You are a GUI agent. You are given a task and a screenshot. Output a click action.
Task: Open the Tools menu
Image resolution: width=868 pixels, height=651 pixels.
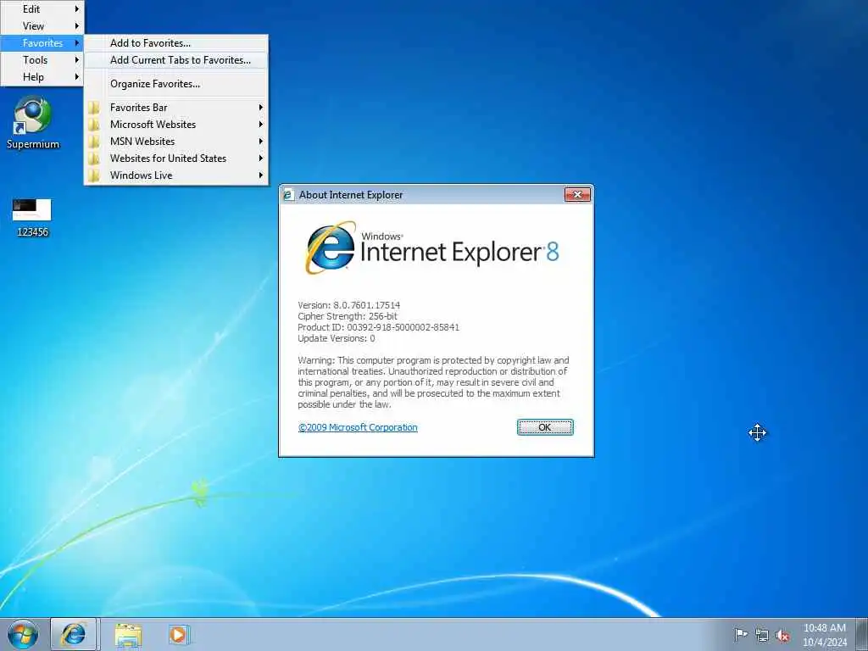coord(42,60)
